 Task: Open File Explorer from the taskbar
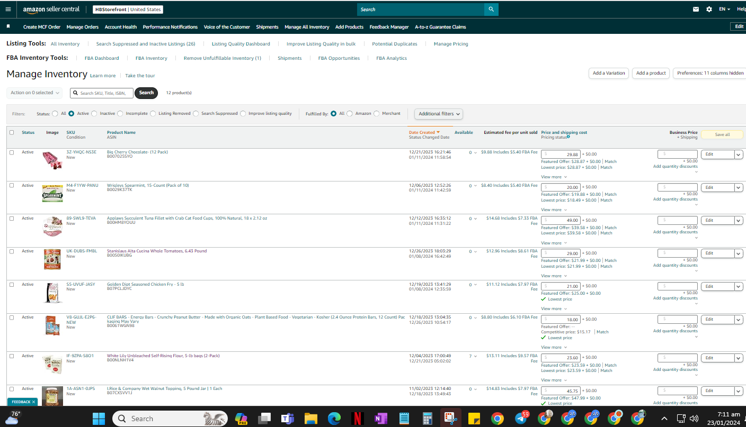click(311, 419)
